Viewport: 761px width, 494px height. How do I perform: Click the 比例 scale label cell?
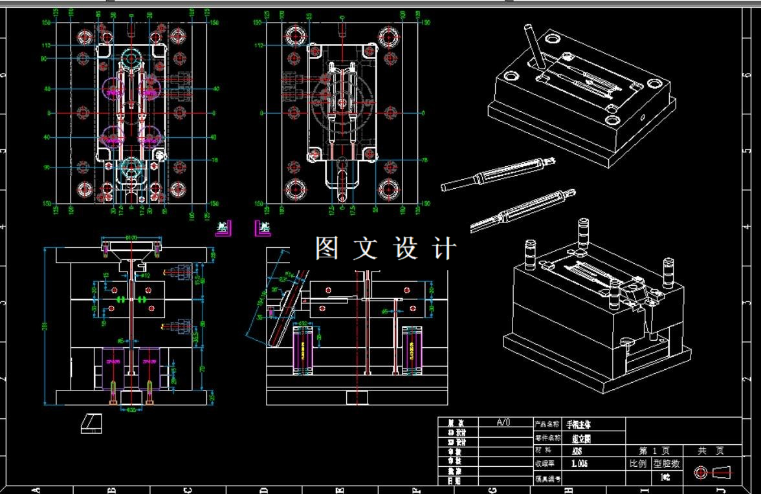638,464
